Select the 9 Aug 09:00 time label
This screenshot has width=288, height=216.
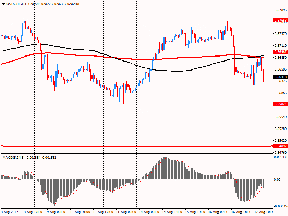click(x=56, y=212)
